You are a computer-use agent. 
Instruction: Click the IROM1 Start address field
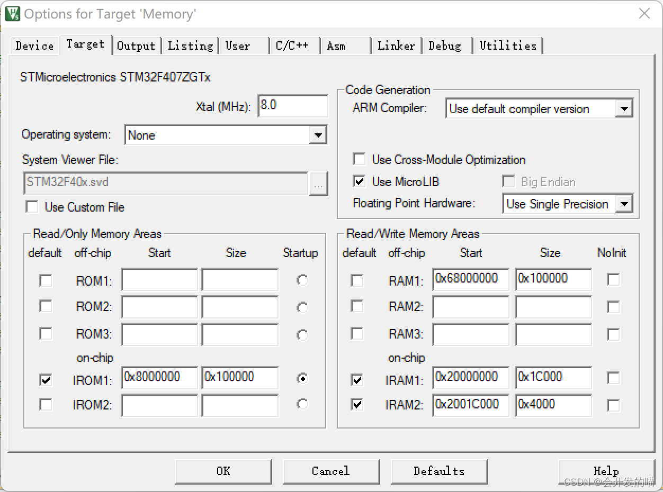click(159, 378)
